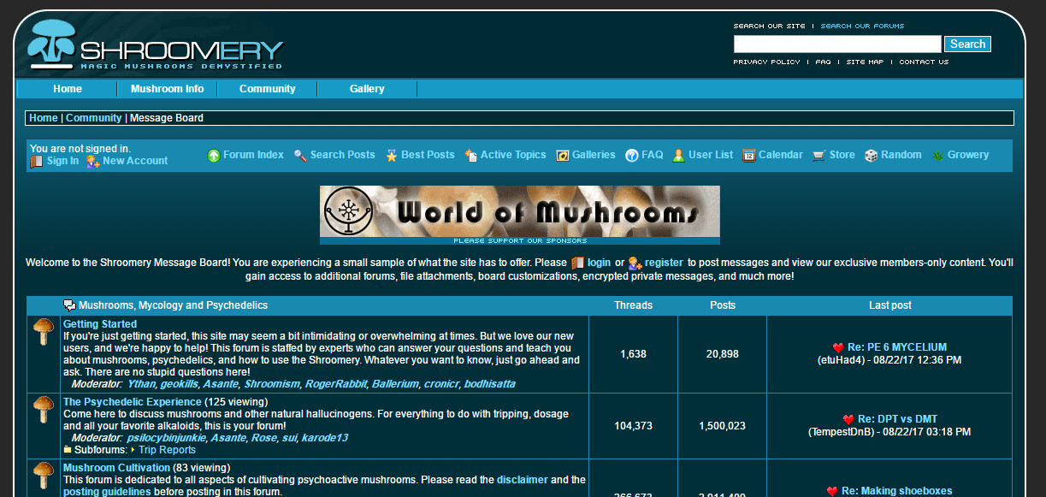View moderator karode13's profile
Screen dimensions: 1046x497
[x=324, y=438]
